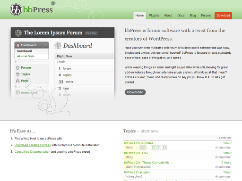Click '9 hours' last post time

coord(226,163)
